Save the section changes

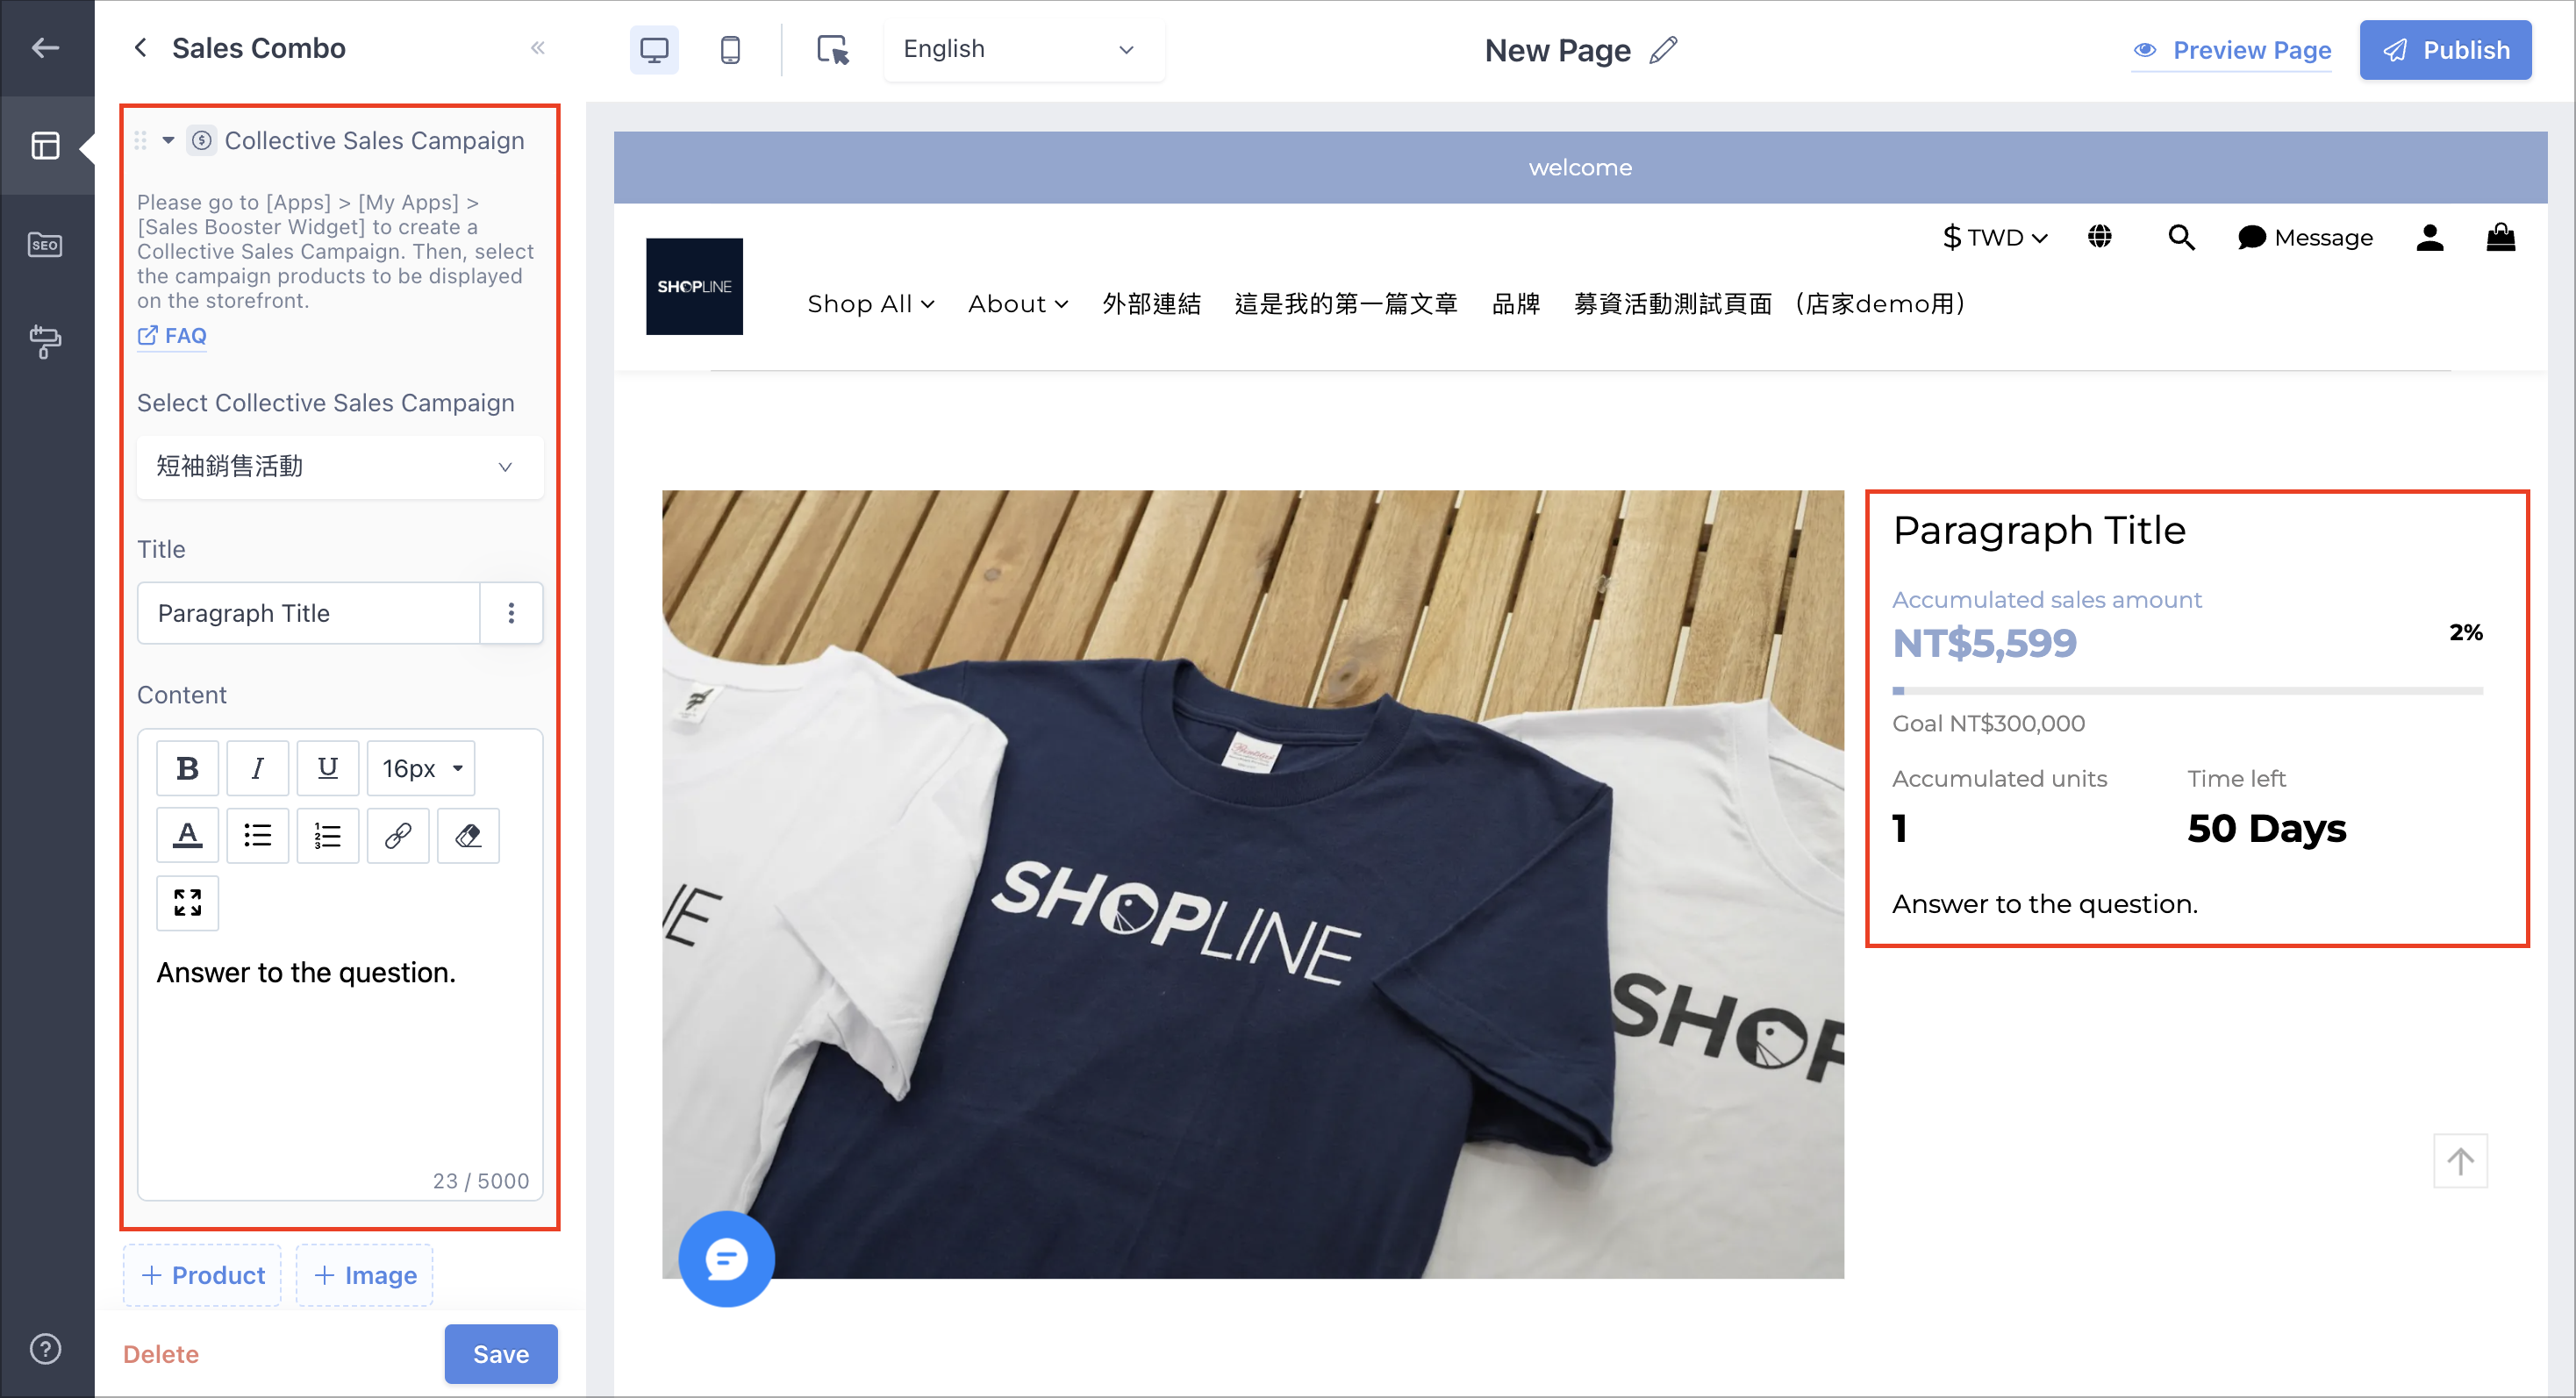[501, 1354]
